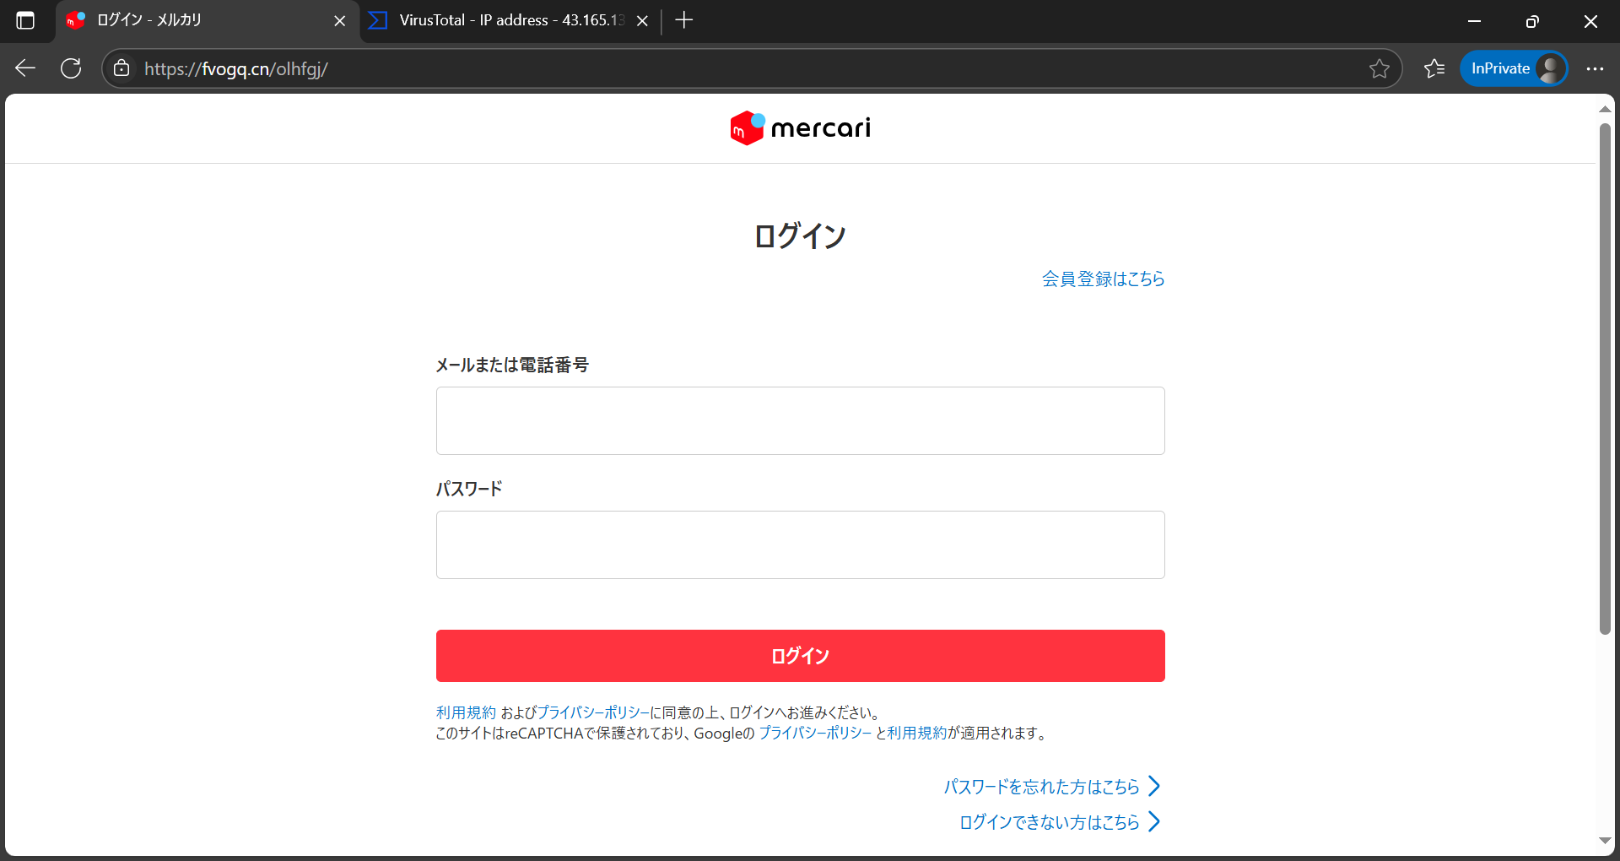The width and height of the screenshot is (1620, 861).
Task: Close the ログイン - メルカリ tab
Action: 340,20
